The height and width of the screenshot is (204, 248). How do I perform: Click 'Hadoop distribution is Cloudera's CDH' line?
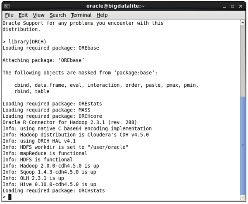pos(76,135)
